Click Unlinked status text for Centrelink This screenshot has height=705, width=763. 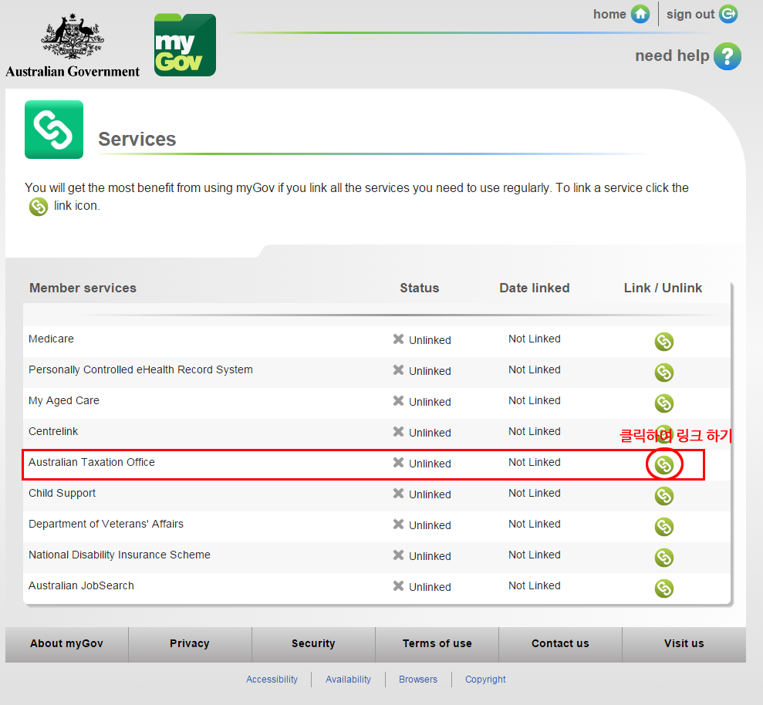pyautogui.click(x=430, y=433)
